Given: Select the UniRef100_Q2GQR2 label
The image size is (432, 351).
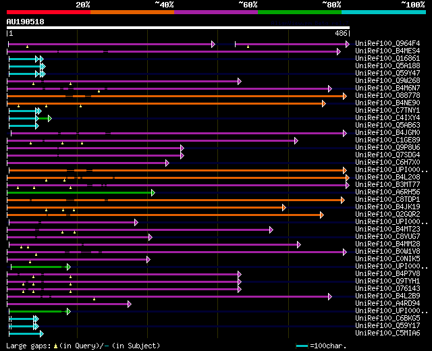Looking at the screenshot, I should 387,215.
